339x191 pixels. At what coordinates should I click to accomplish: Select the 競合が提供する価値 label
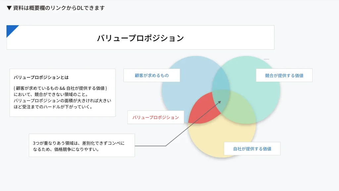(x=284, y=75)
